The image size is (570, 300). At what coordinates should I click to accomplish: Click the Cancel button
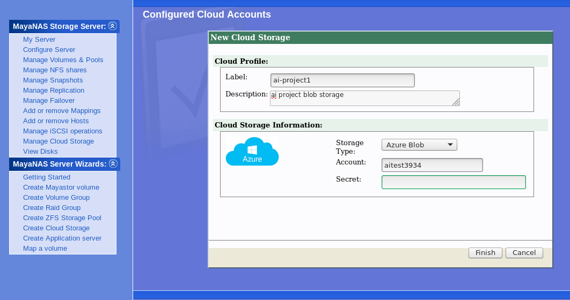(524, 253)
